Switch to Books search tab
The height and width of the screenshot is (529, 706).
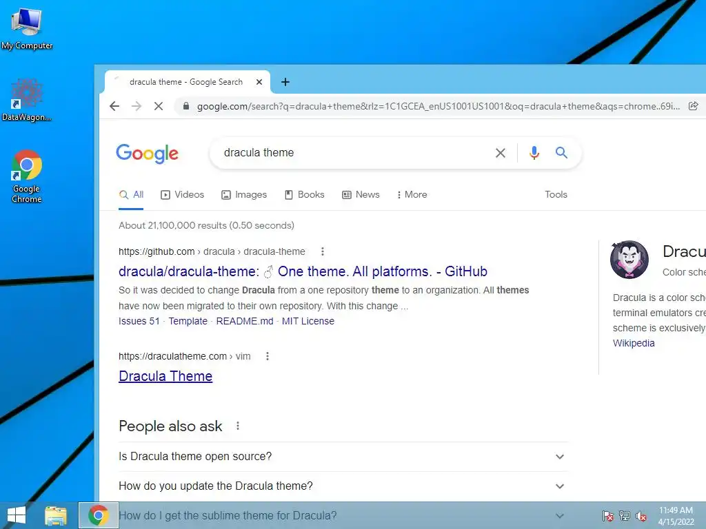click(304, 195)
